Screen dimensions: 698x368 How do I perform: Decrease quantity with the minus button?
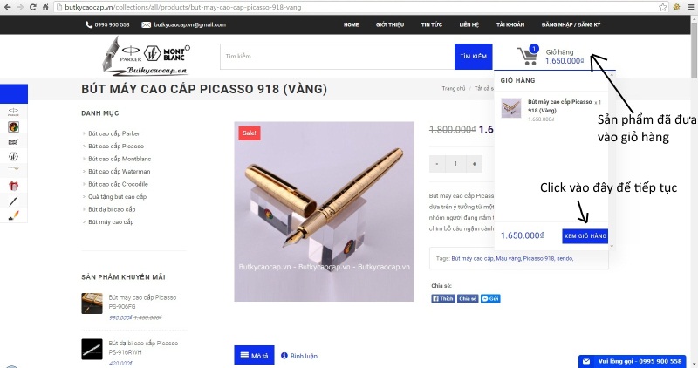coord(437,164)
